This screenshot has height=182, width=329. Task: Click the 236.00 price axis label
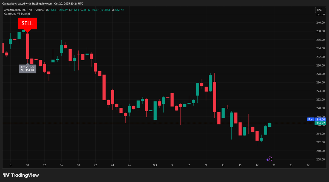[321, 40]
